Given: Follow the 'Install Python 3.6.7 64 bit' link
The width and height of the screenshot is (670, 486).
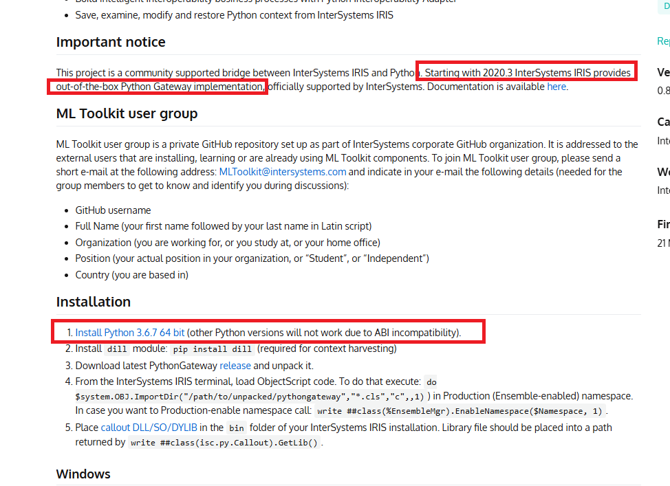Looking at the screenshot, I should tap(130, 333).
